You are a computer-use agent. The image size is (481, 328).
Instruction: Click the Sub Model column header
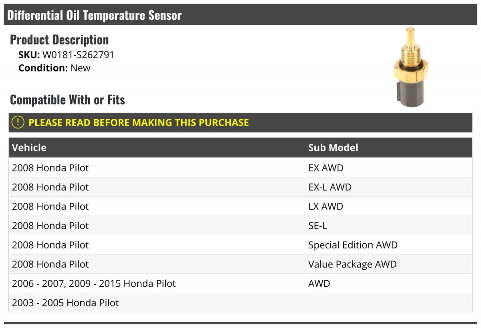point(333,147)
